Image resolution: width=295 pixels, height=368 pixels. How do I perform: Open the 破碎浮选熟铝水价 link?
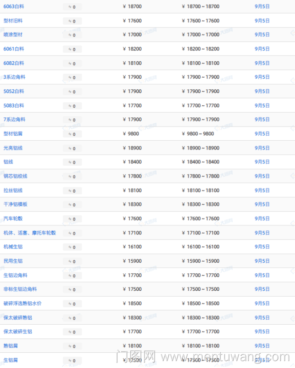point(22,304)
